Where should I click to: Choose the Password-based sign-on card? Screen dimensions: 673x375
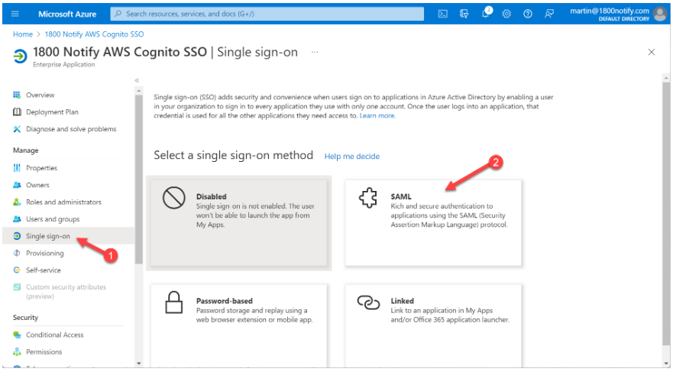coord(238,325)
